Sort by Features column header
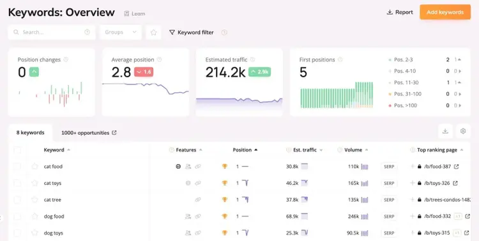This screenshot has width=479, height=241. 186,150
